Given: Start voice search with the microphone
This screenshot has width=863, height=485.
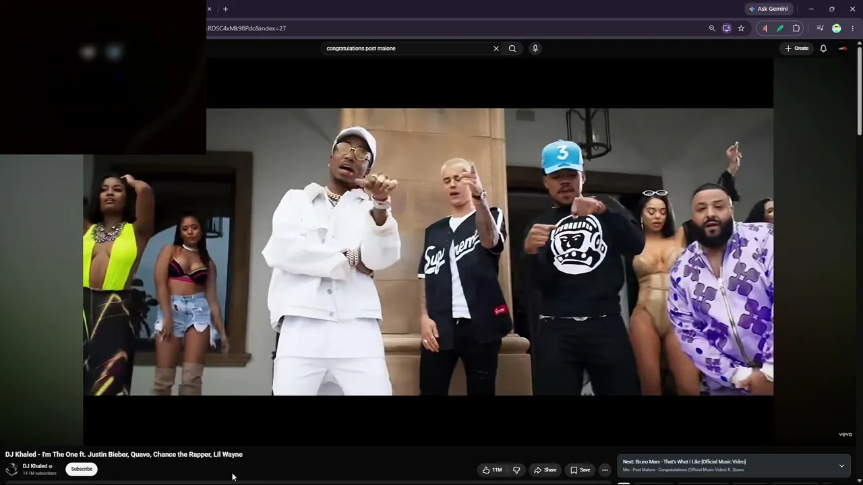Looking at the screenshot, I should pos(535,48).
